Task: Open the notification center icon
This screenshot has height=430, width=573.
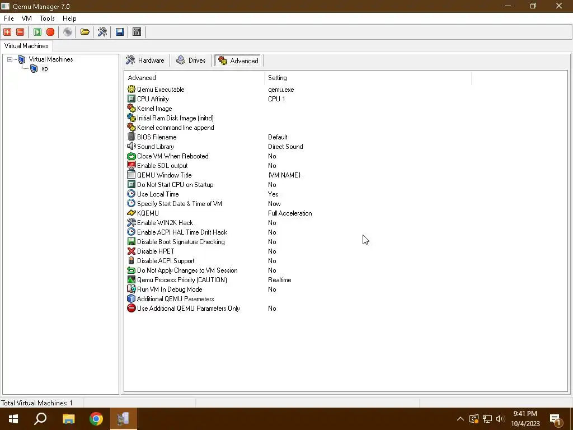Action: coord(556,419)
